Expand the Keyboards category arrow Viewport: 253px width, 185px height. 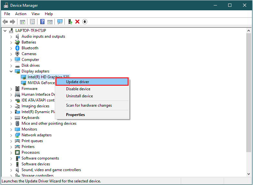[11, 118]
